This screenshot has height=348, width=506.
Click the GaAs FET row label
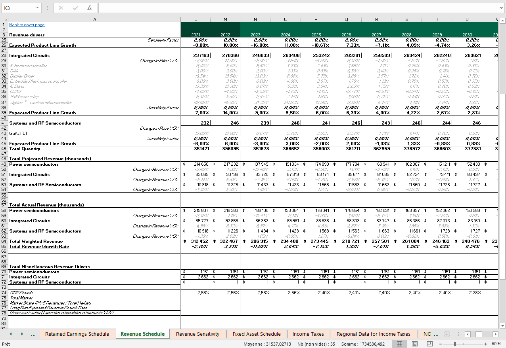pos(18,133)
